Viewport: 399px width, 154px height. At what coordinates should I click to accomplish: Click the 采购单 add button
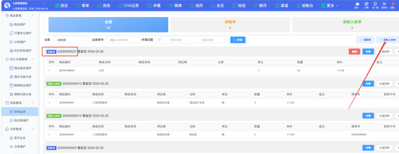tap(365, 40)
